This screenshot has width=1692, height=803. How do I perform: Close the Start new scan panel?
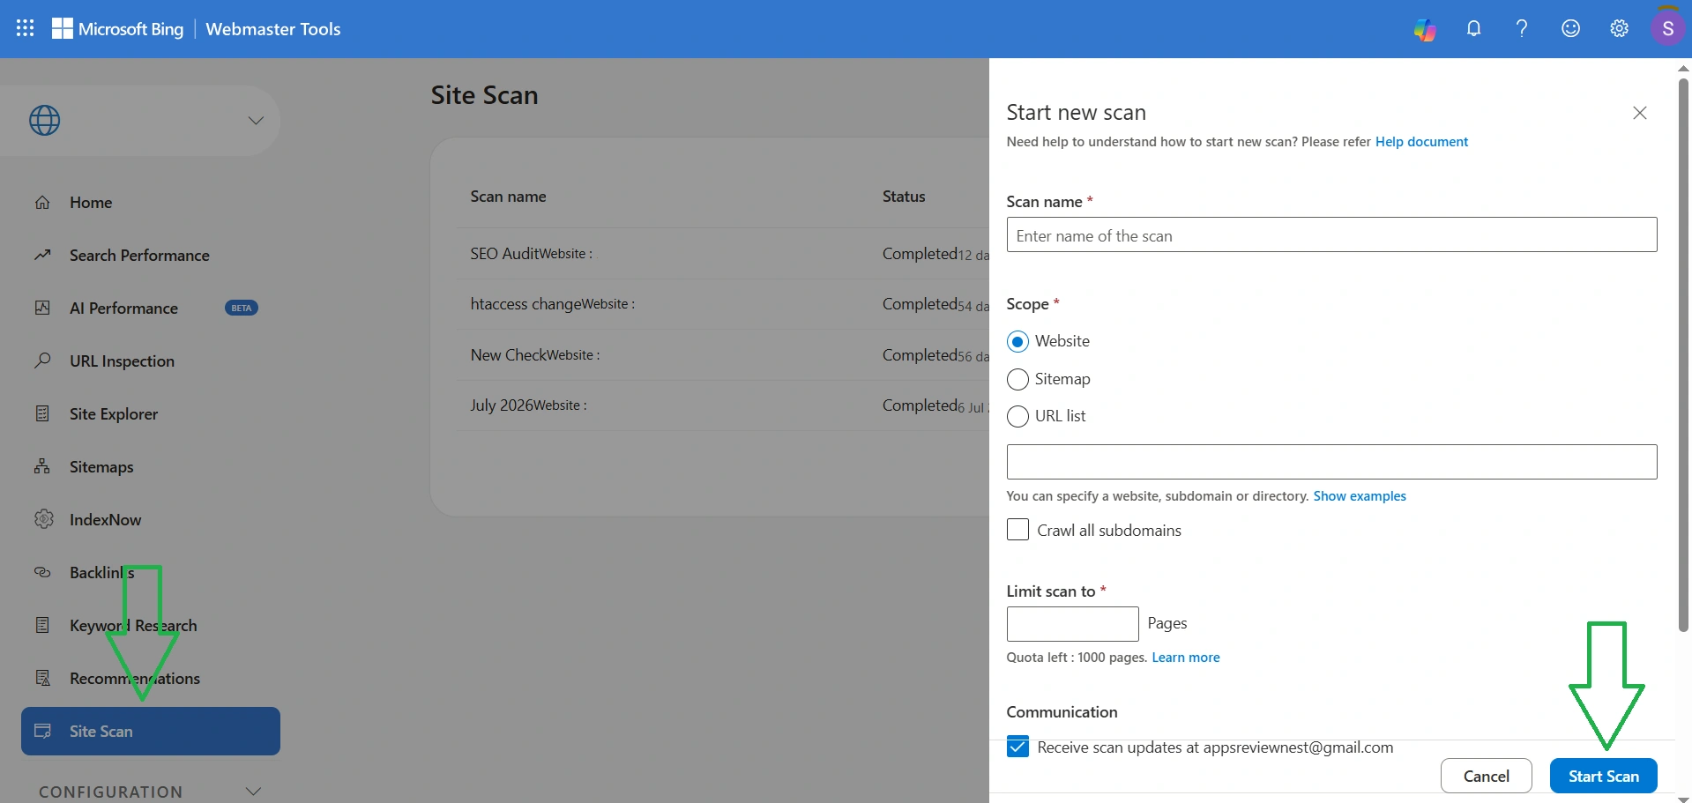[x=1640, y=113]
